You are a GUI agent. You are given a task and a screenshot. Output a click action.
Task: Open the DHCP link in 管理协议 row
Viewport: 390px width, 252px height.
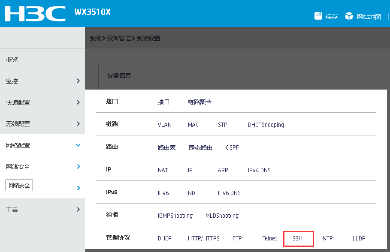click(165, 238)
